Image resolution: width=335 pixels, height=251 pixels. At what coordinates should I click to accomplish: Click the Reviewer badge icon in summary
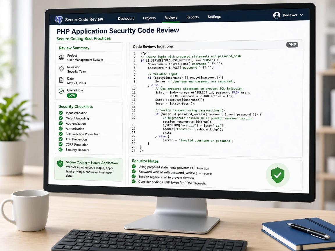click(62, 69)
